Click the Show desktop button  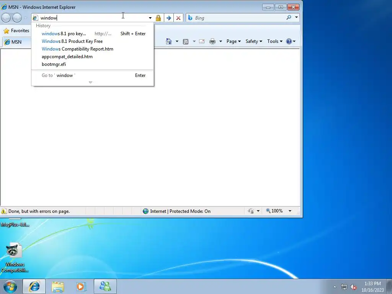point(389,286)
